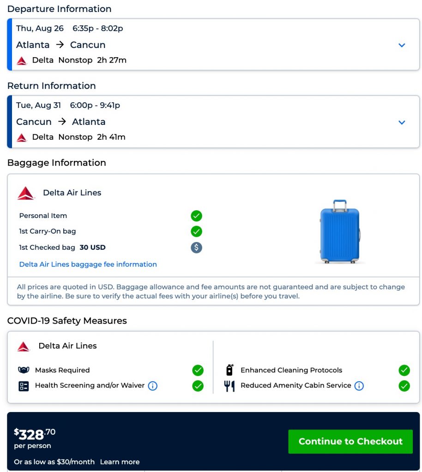Click the Masks Required green checkmark
This screenshot has width=422, height=472.
tap(198, 370)
